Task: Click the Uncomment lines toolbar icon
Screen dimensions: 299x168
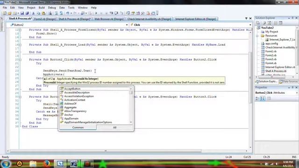Action: (61, 14)
